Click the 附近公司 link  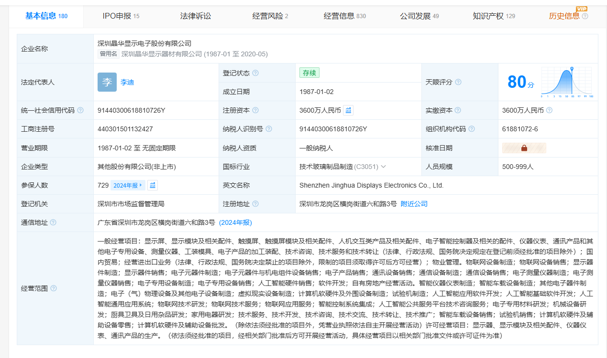(414, 204)
